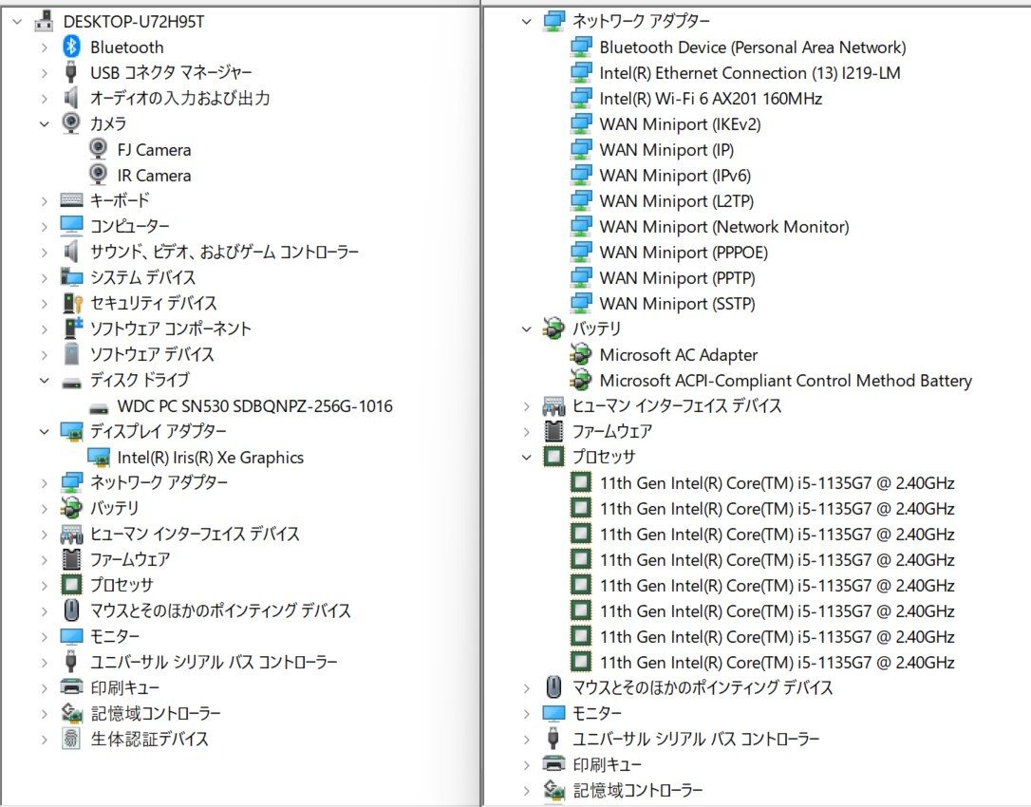Expand the collapsed ネットワーク アダプター node
The height and width of the screenshot is (807, 1031).
tap(44, 482)
